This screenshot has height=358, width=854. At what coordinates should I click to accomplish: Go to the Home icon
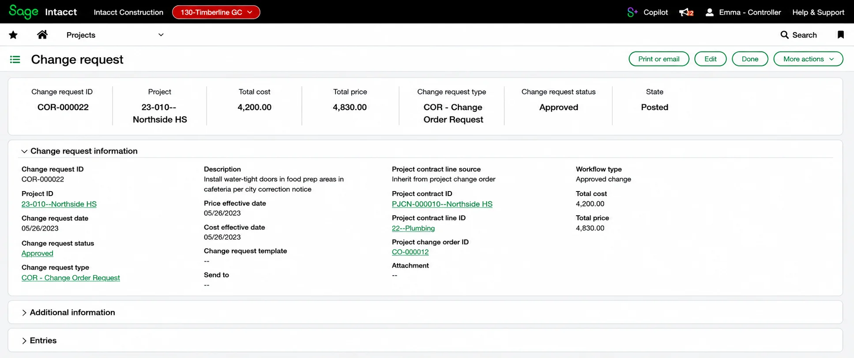tap(42, 34)
